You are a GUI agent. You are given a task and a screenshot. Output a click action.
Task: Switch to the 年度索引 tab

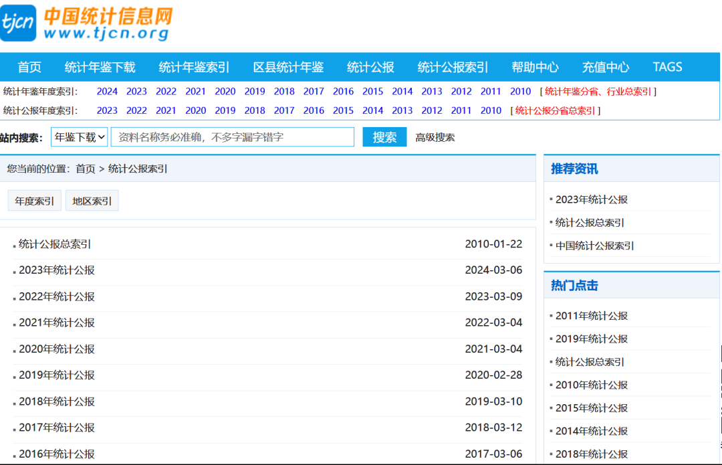35,201
